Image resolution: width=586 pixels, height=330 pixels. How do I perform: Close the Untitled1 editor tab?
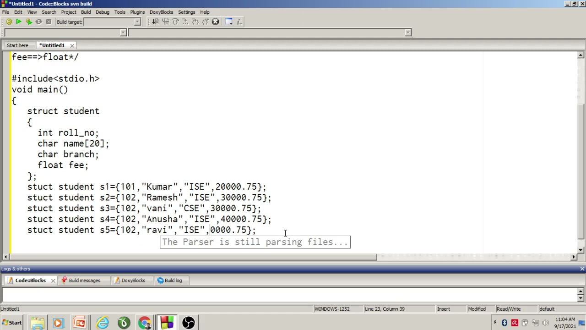72,45
